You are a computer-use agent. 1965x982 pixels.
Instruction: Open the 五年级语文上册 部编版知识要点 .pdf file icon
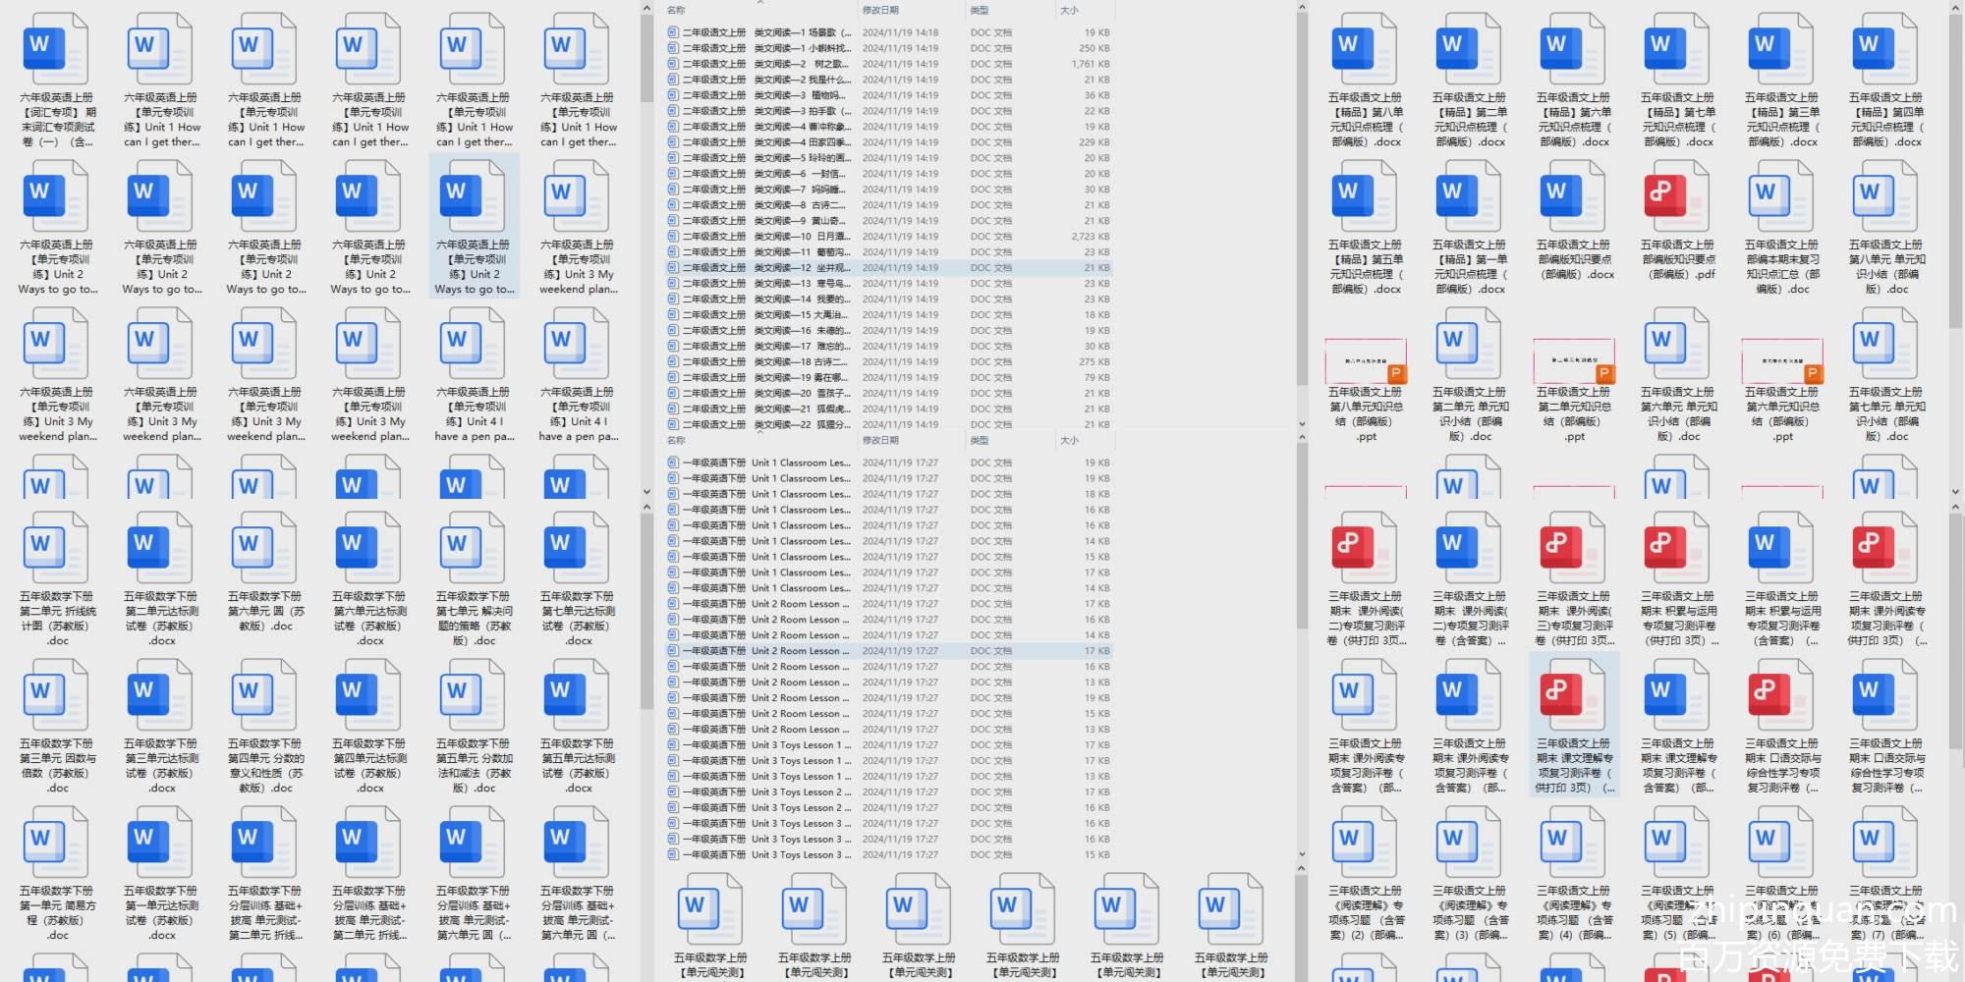(1677, 198)
